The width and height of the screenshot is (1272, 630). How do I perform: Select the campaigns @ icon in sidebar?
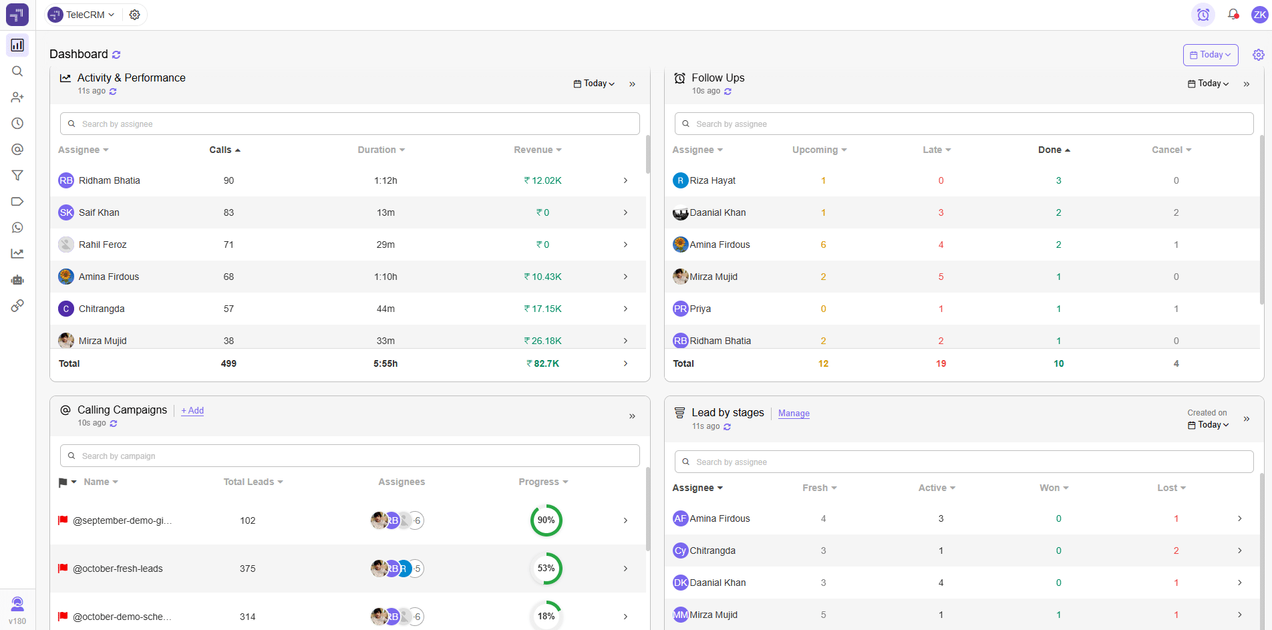(x=17, y=149)
